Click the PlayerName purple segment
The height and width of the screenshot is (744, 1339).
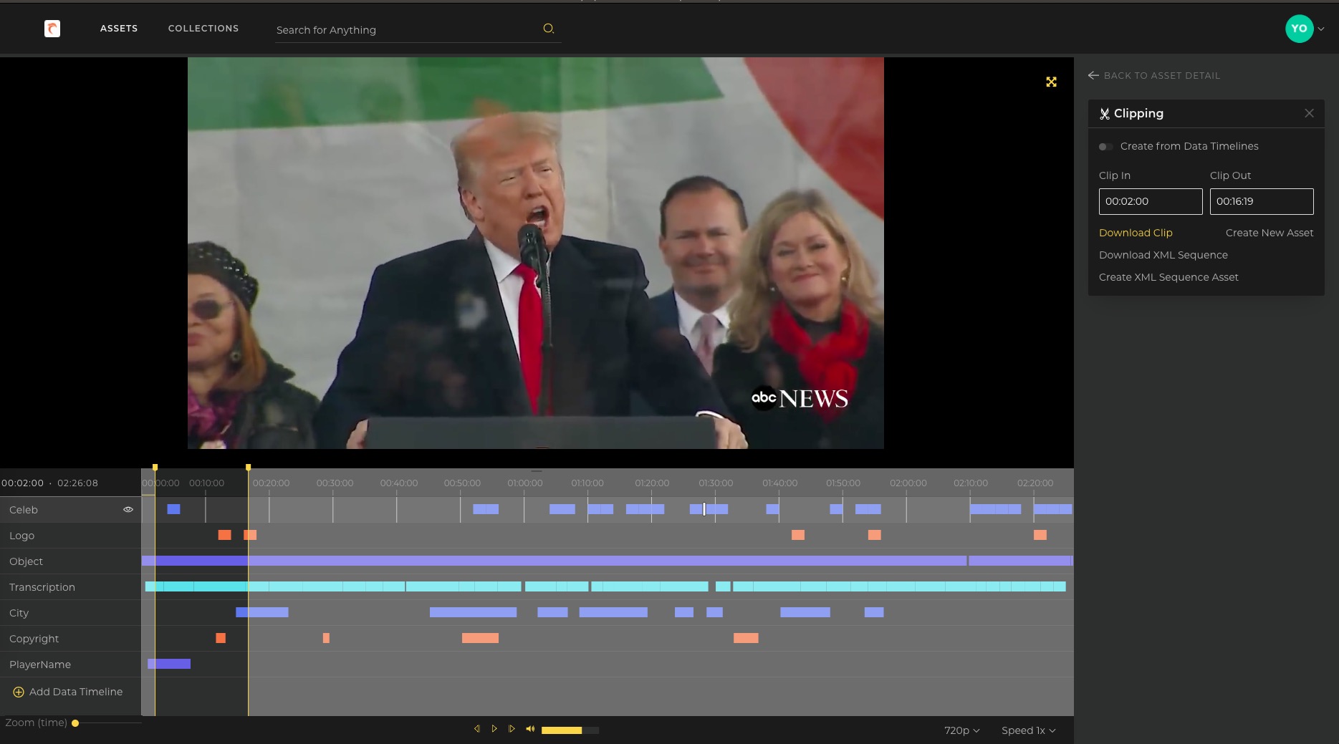pos(169,664)
